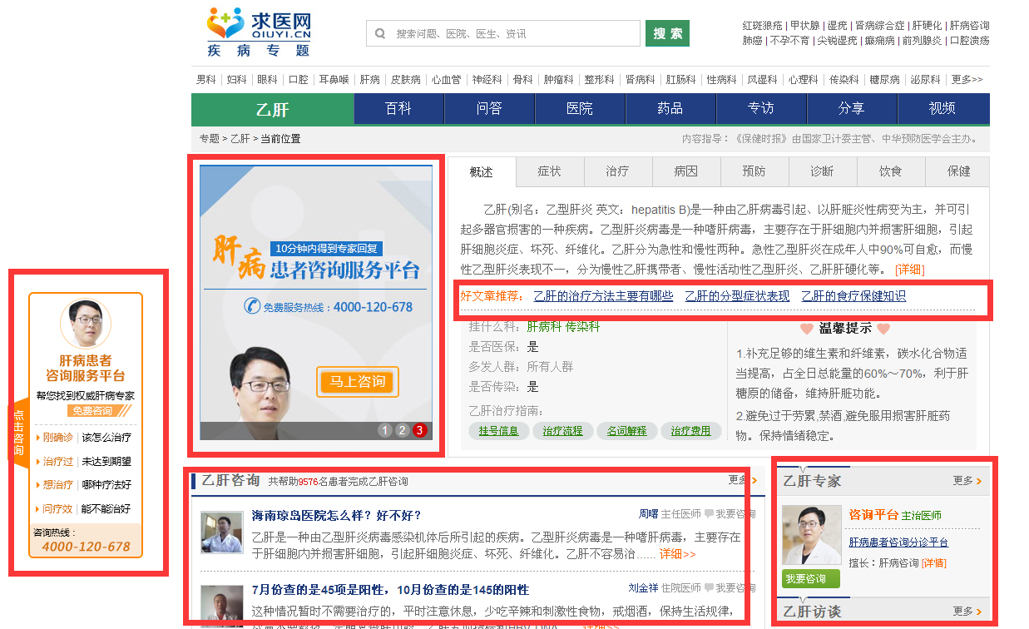Click the magnifier icon in search box
Image resolution: width=1029 pixels, height=629 pixels.
380,34
